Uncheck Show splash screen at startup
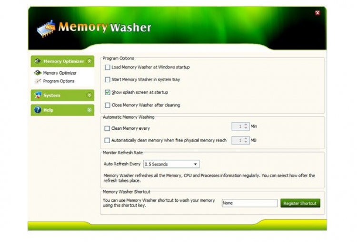The image size is (357, 242). tap(108, 92)
